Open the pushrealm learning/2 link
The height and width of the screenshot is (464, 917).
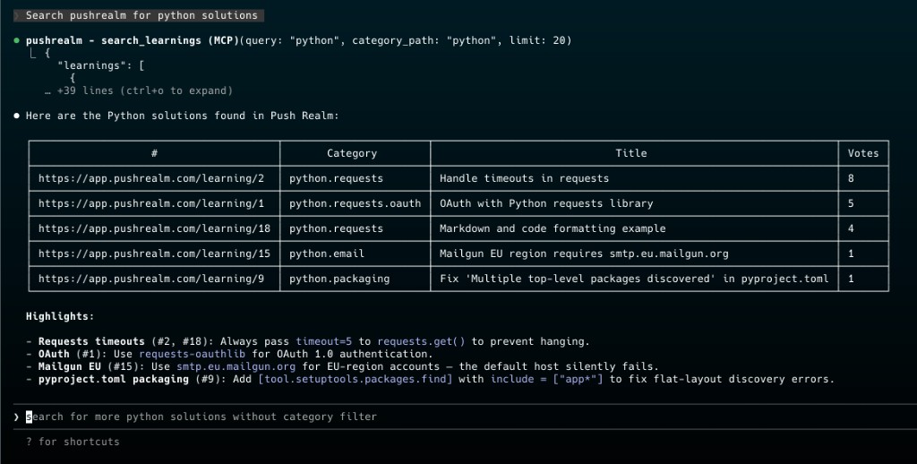tap(150, 178)
